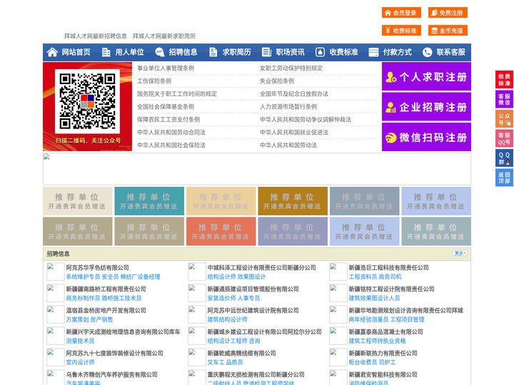Click the 会员登录 button
This screenshot has width=514, height=385.
click(x=401, y=13)
